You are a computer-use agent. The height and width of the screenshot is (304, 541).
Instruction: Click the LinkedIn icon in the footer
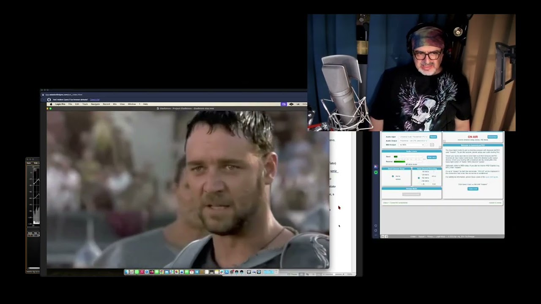(x=383, y=236)
